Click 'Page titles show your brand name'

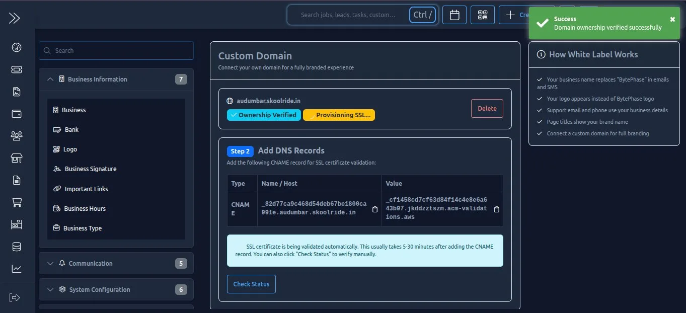[x=587, y=122]
